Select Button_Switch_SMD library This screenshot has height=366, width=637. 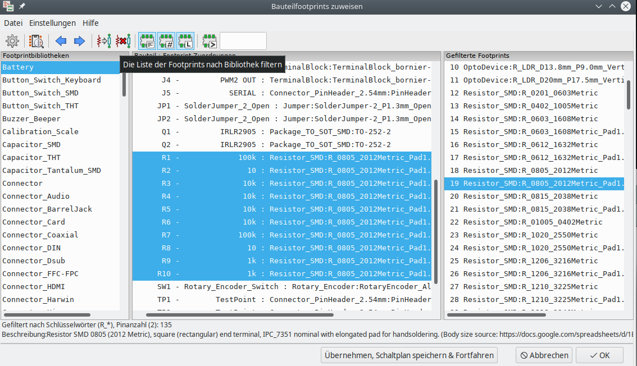coord(60,93)
